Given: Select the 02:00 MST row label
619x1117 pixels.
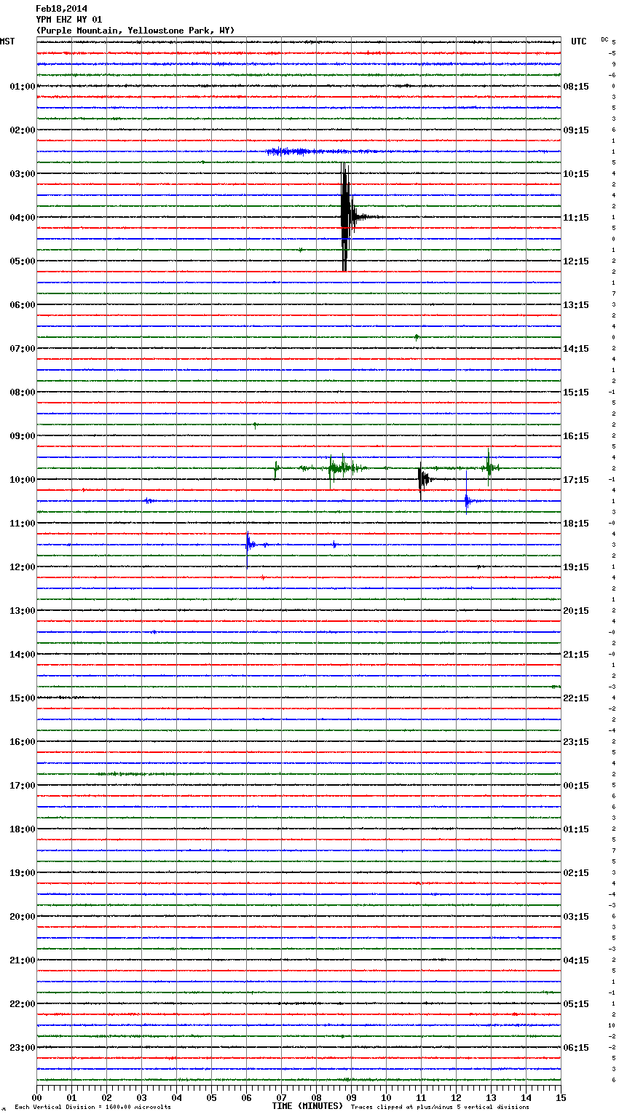Looking at the screenshot, I should point(23,130).
